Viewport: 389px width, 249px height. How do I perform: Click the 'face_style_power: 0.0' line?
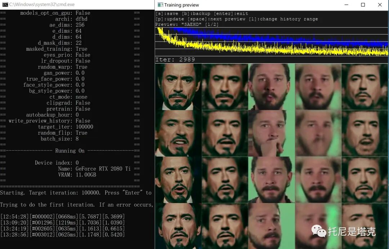[54, 85]
